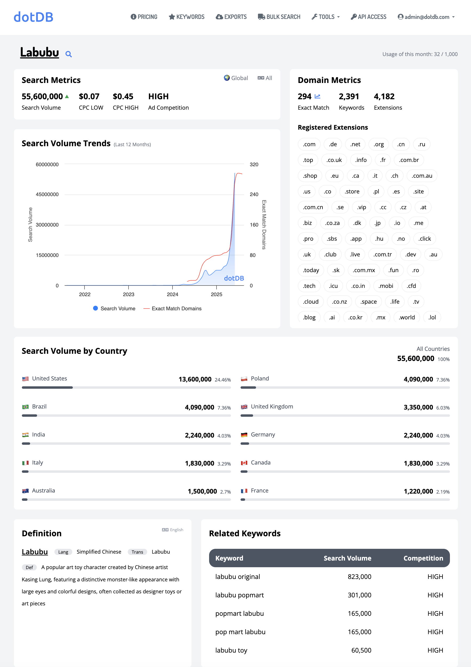
Task: Click the dotDB logo to go home
Action: [33, 17]
